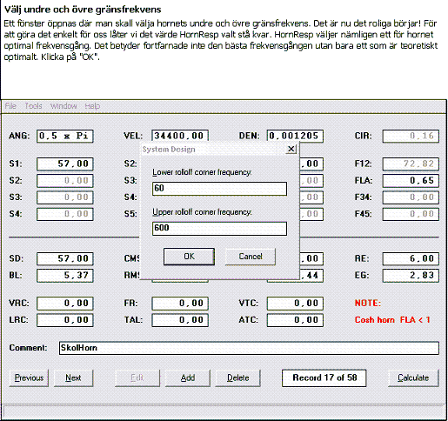Click the Add record button

[188, 378]
